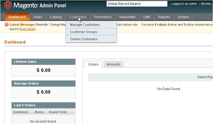Image resolution: width=213 pixels, height=124 pixels.
Task: Follow the Read details link
Action: click(x=27, y=29)
